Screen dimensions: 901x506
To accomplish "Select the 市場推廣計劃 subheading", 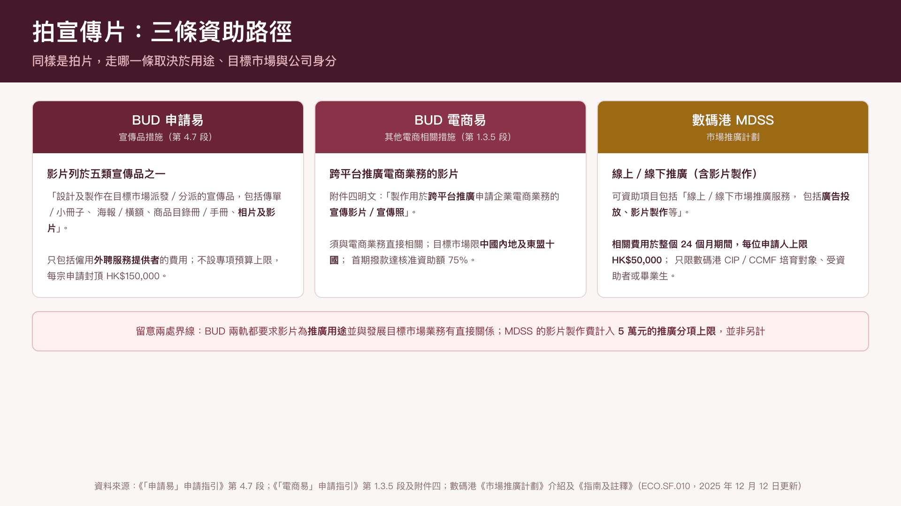I will tap(733, 137).
